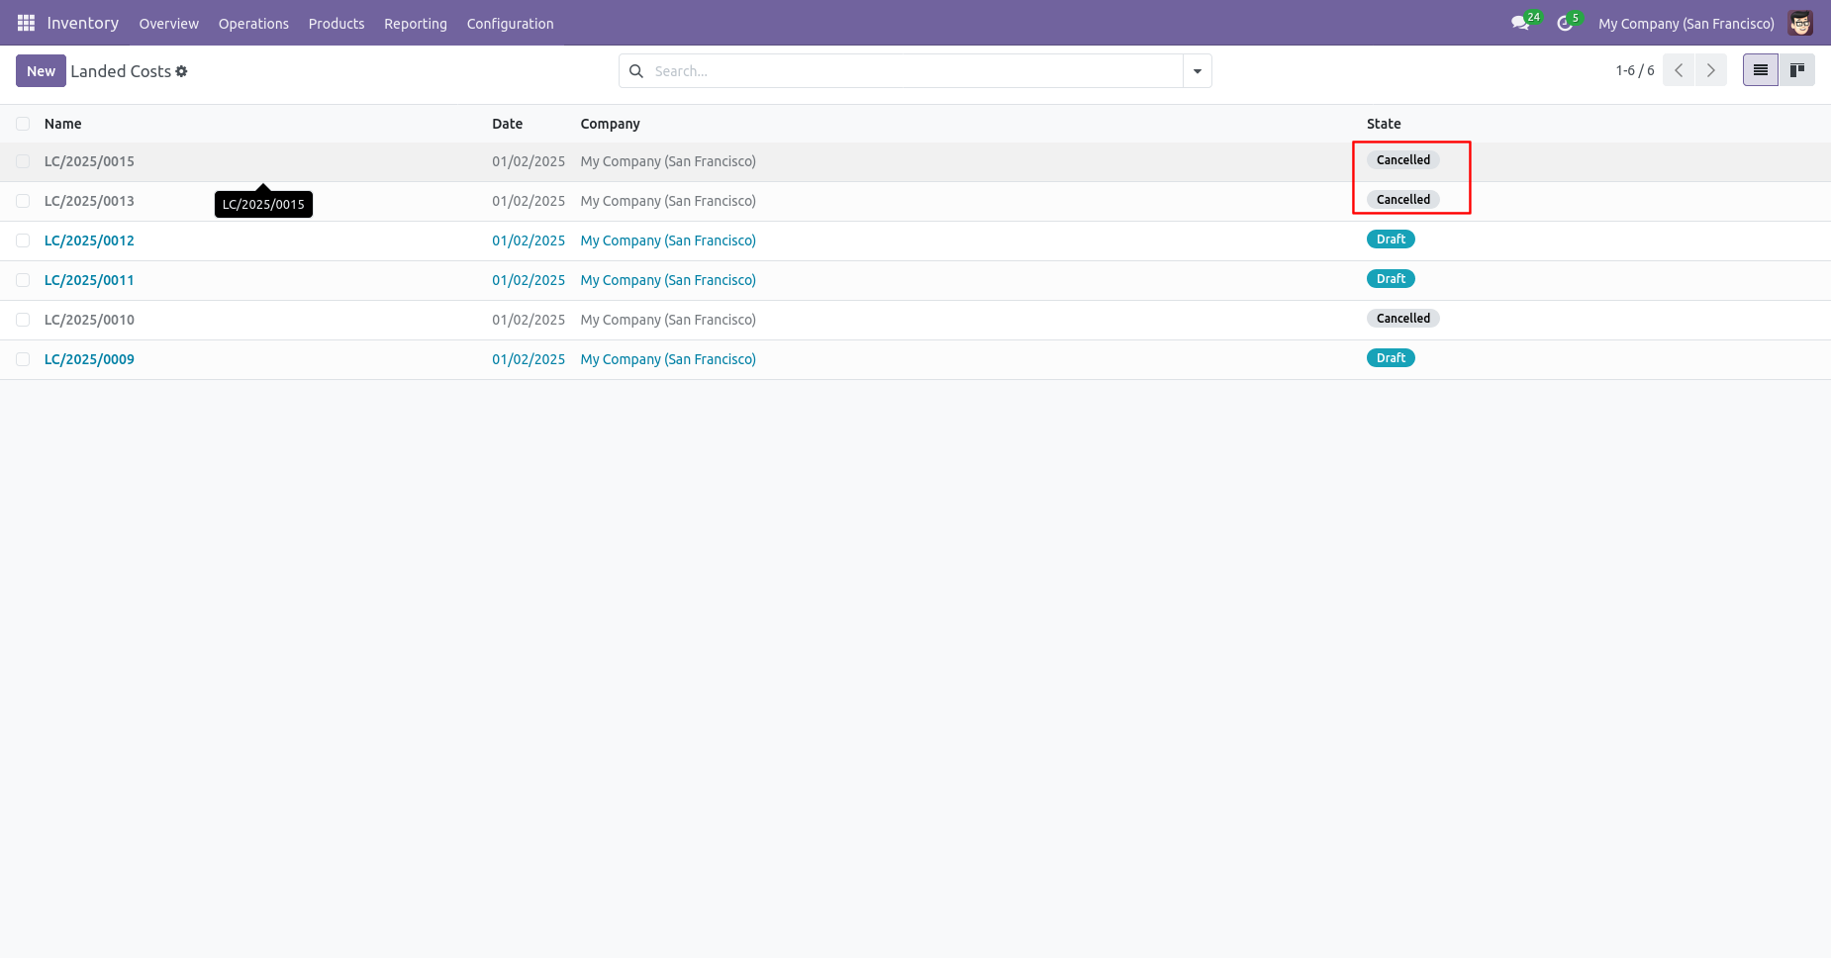Check the box for LC/2025/0015
This screenshot has width=1831, height=958.
pyautogui.click(x=23, y=161)
